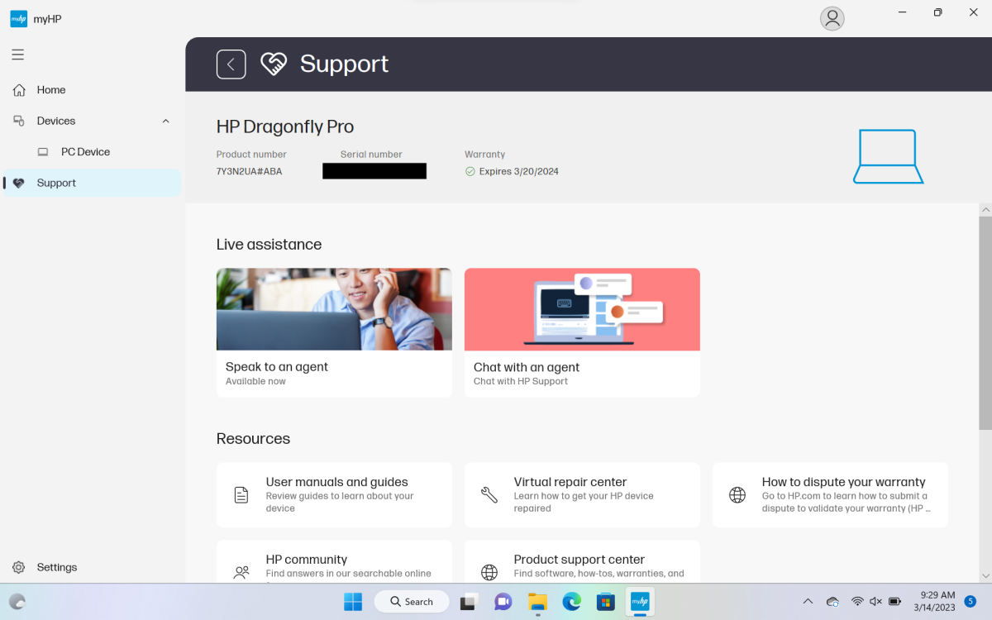Click the myHP logo in title bar

[x=18, y=18]
